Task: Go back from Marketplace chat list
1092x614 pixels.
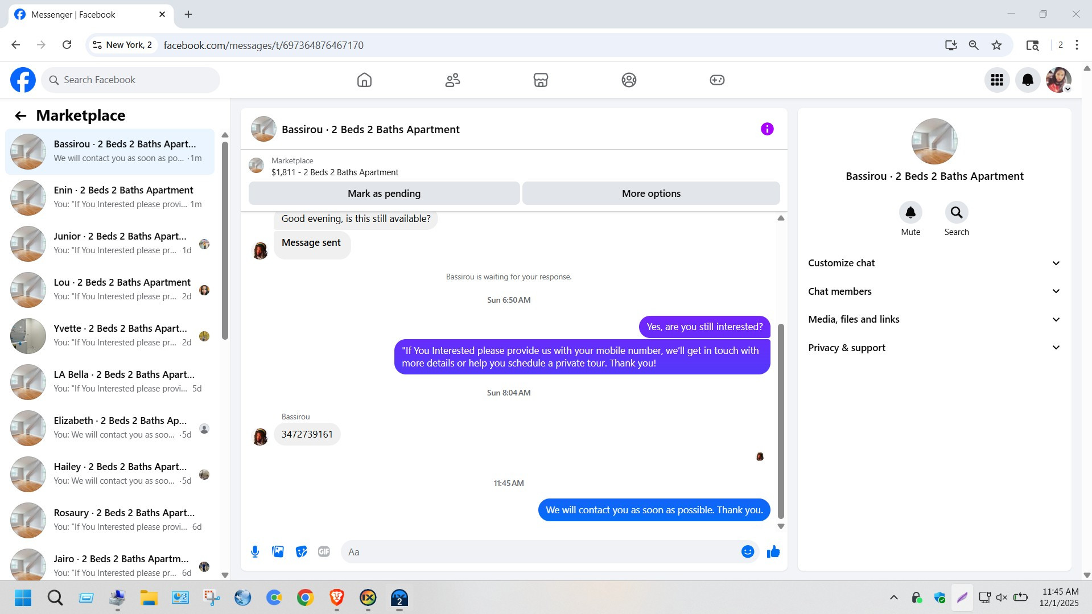Action: [x=20, y=116]
